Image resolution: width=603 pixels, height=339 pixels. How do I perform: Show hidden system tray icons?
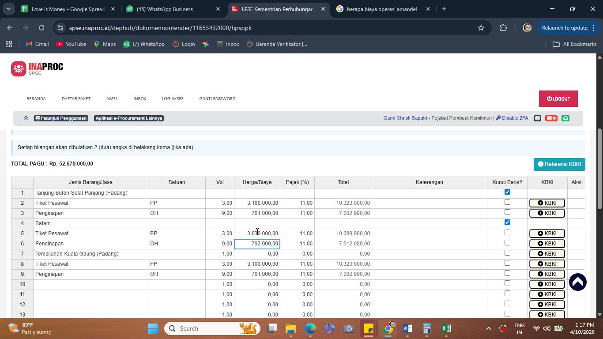coord(488,328)
